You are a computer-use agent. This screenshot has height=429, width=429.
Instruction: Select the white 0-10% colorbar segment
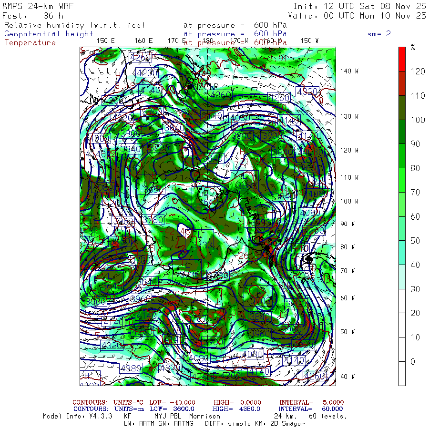[402, 373]
